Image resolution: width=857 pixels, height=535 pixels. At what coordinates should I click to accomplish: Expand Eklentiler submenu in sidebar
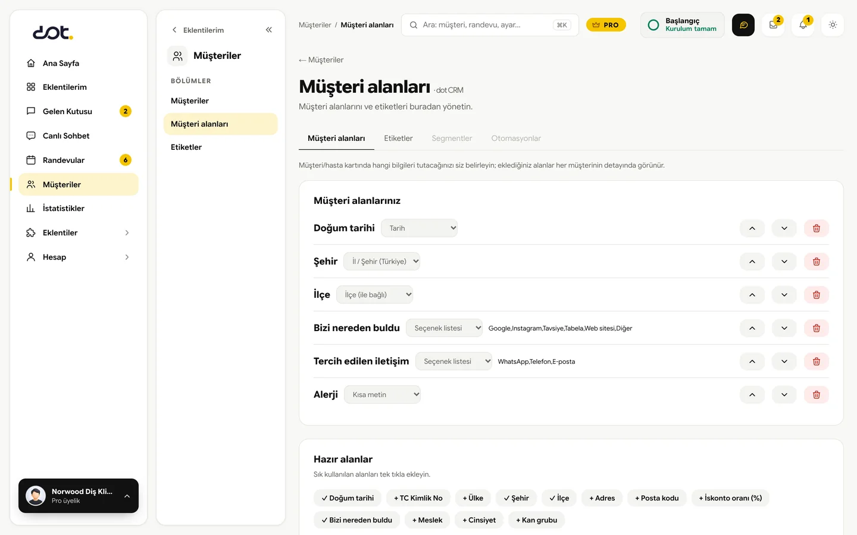79,232
